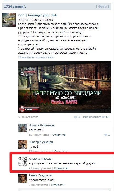The height and width of the screenshot is (191, 114).
Task: Open Виктор Кузнецов's lion avatar
Action: pyautogui.click(x=23, y=145)
